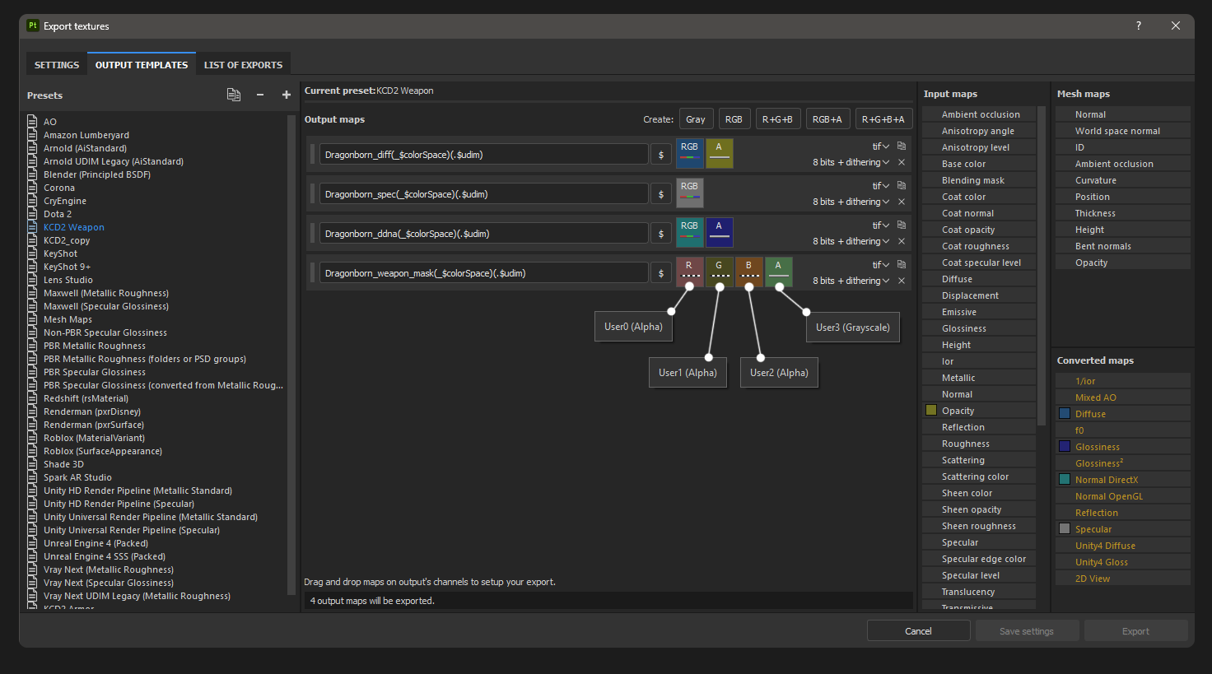Remove the selected preset with minus icon
Viewport: 1212px width, 674px height.
point(260,95)
